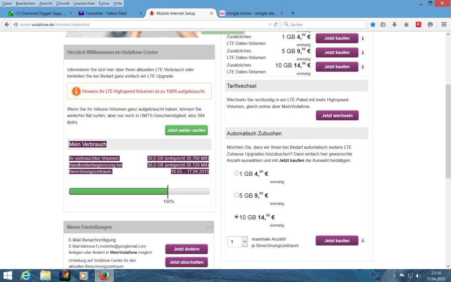Screen dimensions: 451x282
Task: Open the Firefox hamburger menu
Action: 444,25
